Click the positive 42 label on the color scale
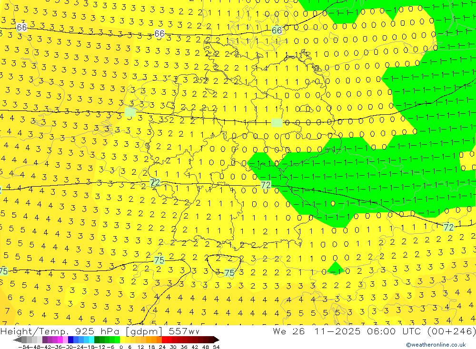 coord(195,347)
